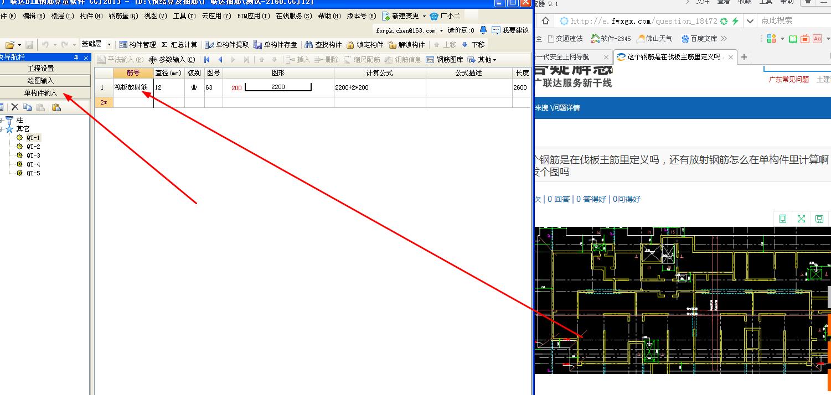Select 绘图输入 navigation button

point(41,81)
